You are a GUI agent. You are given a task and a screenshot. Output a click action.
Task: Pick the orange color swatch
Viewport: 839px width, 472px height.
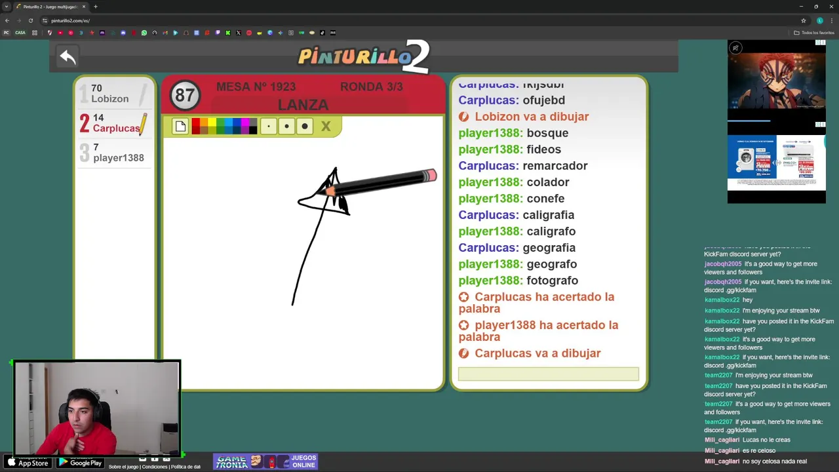pos(204,122)
